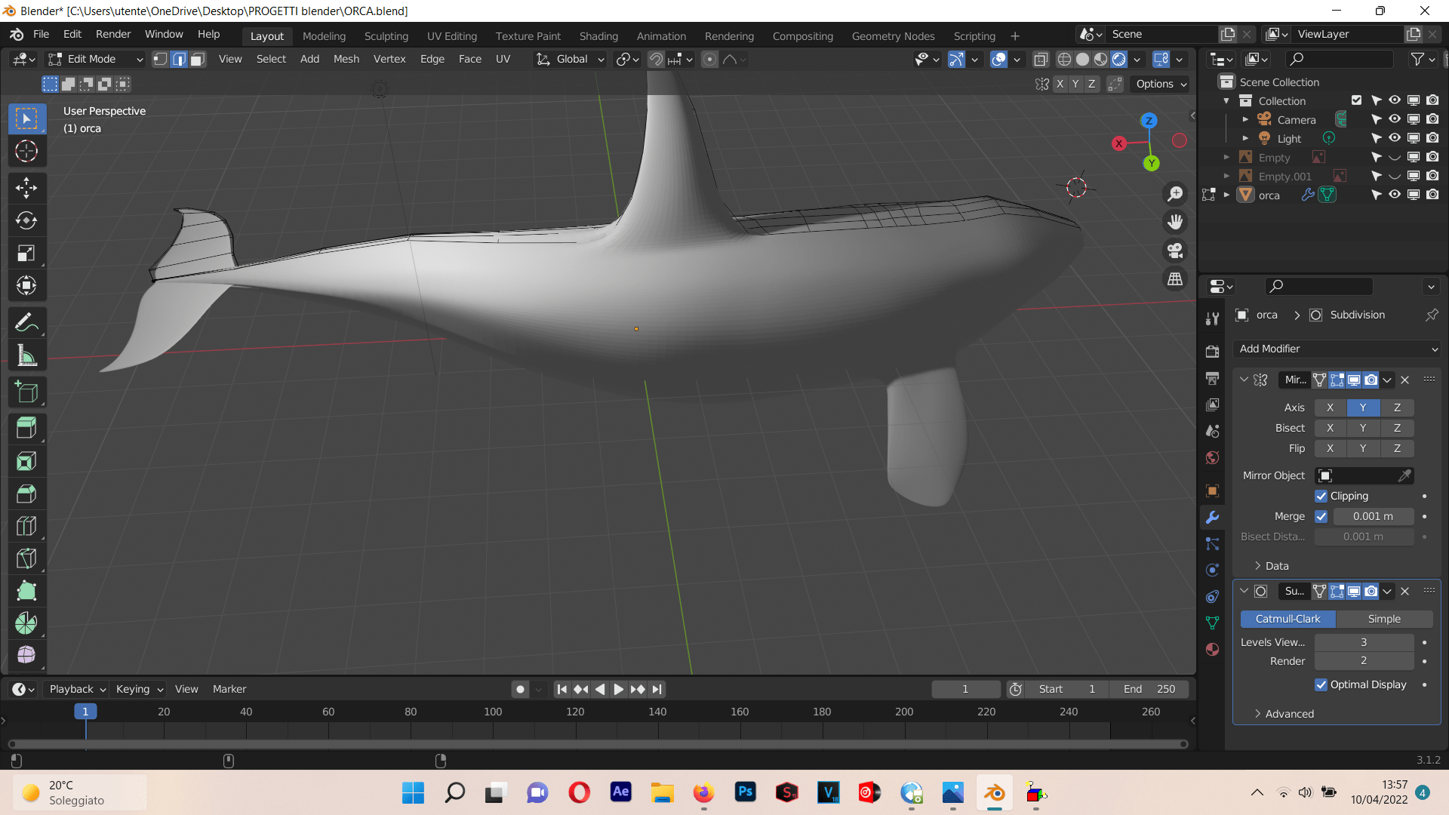
Task: Click the viewport zoom magnifier icon
Action: 1175,194
